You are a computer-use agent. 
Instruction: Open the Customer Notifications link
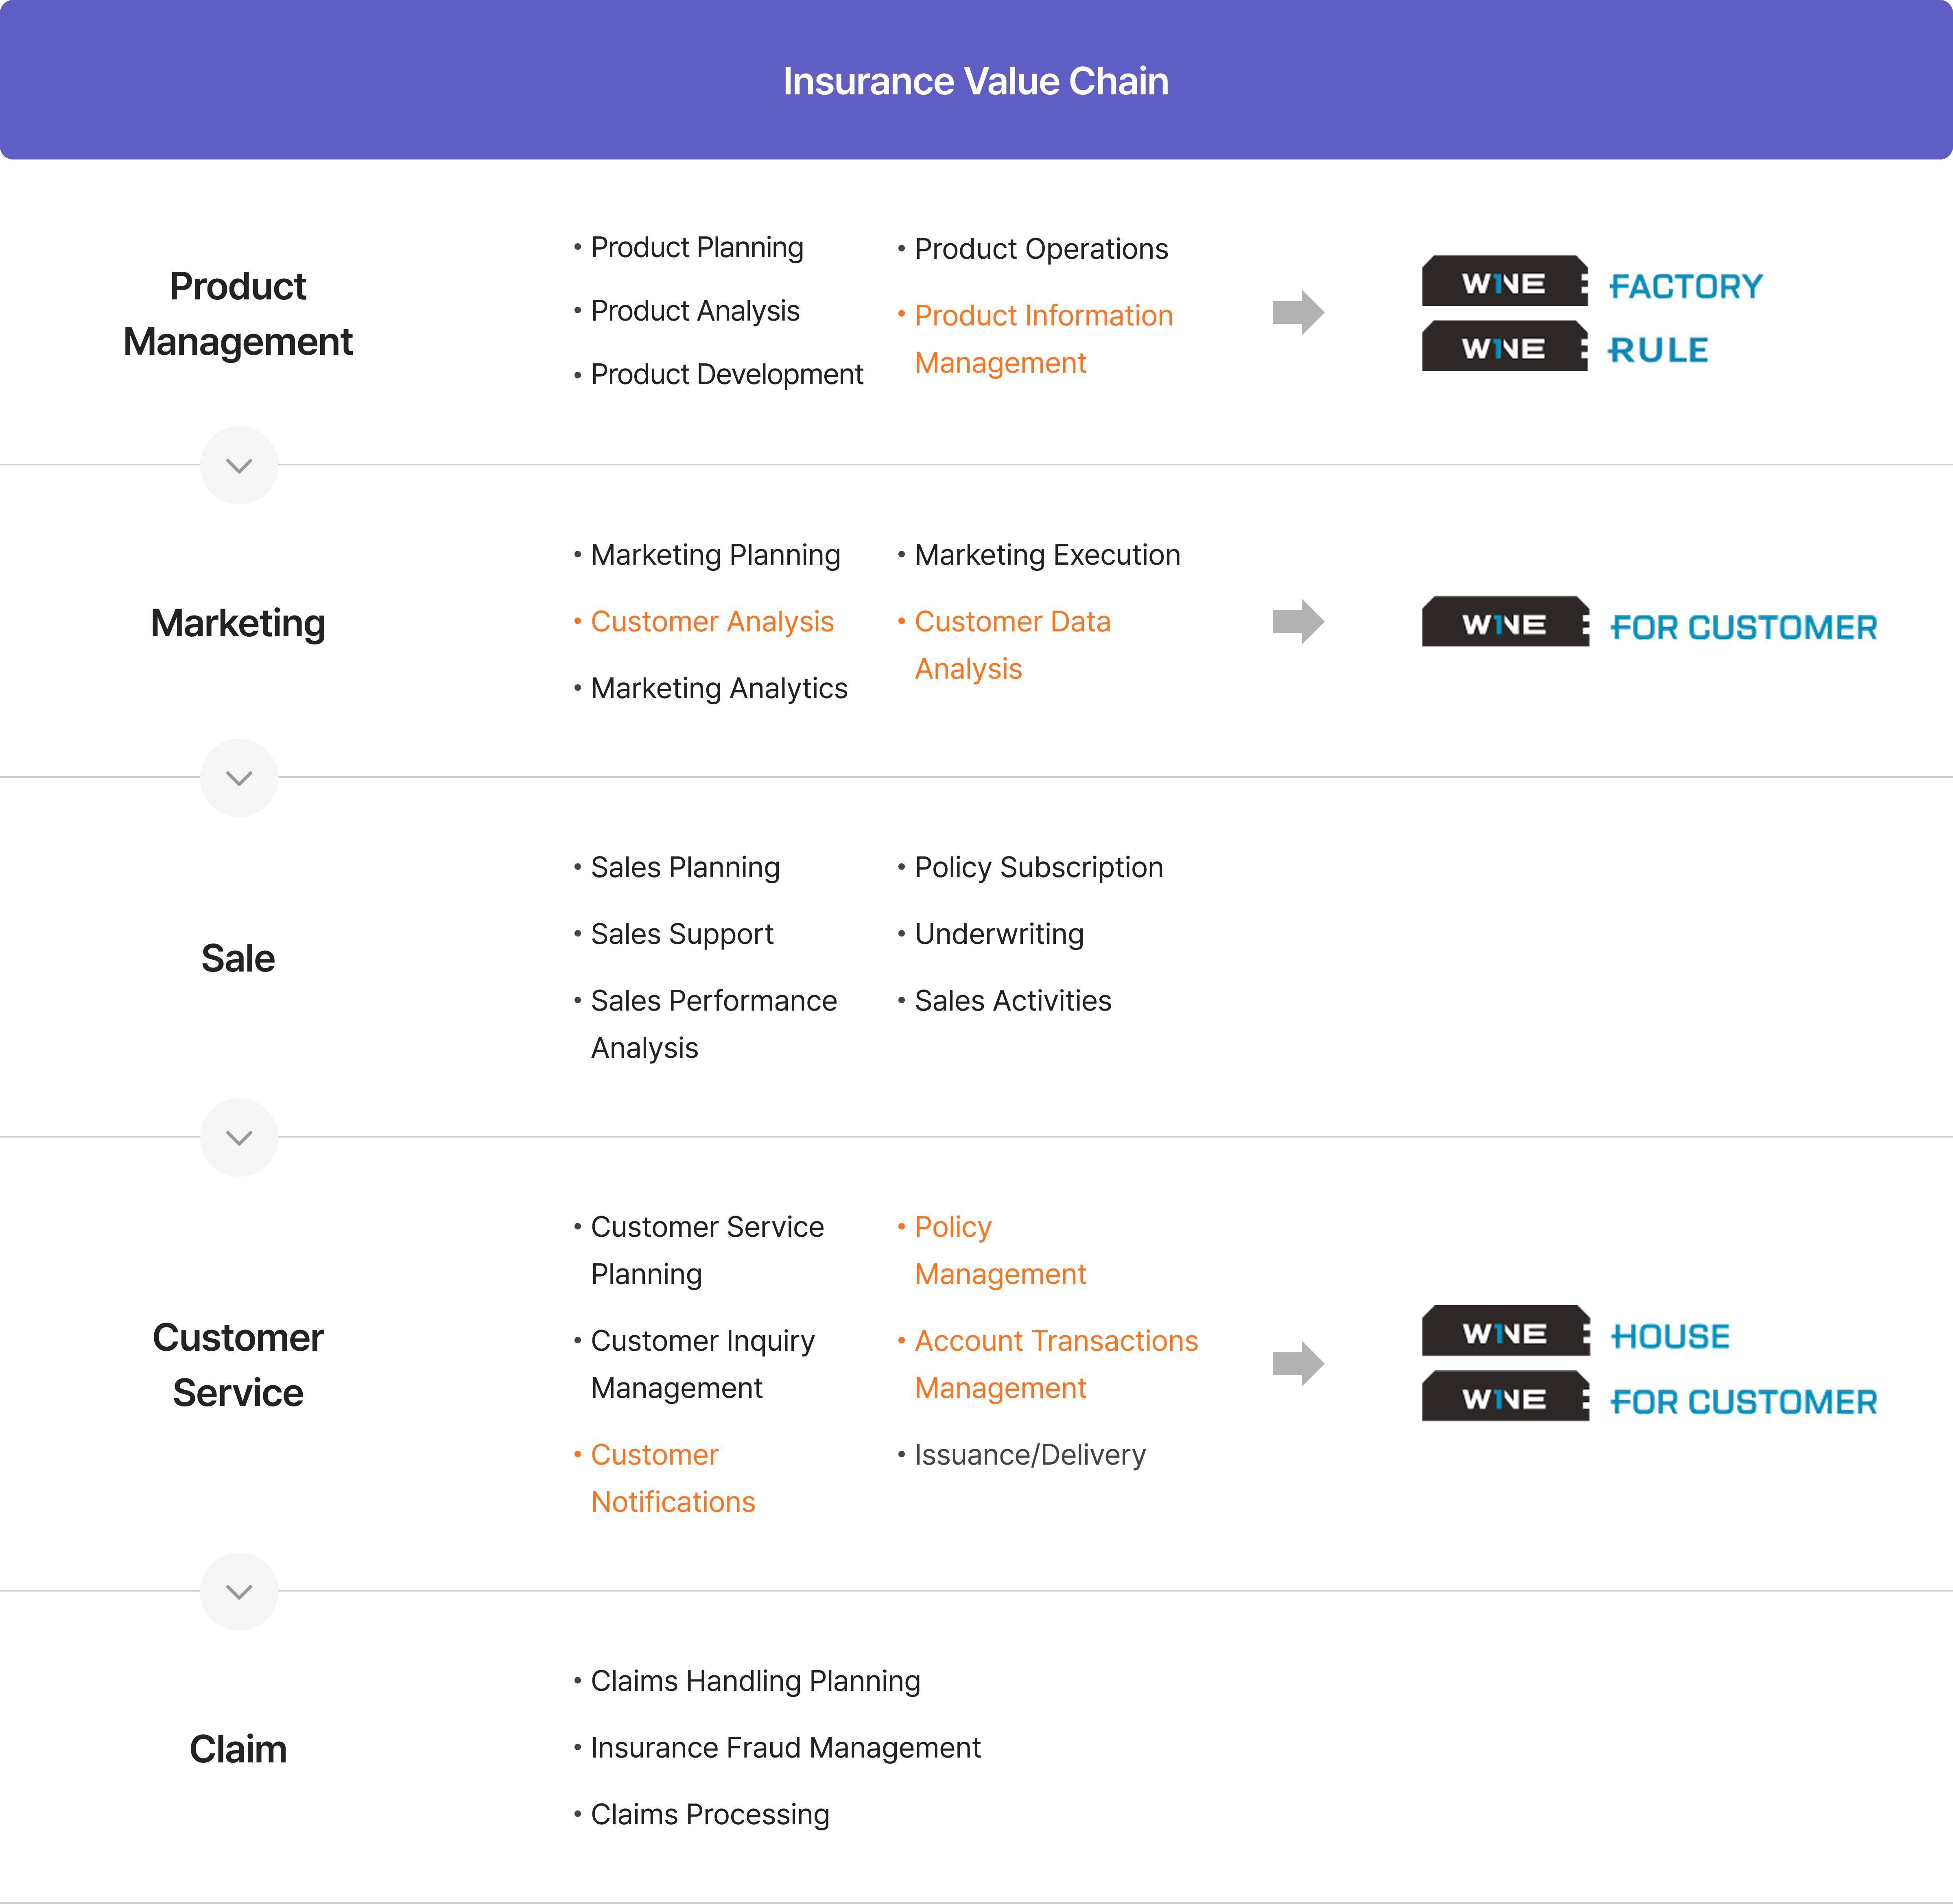672,1478
